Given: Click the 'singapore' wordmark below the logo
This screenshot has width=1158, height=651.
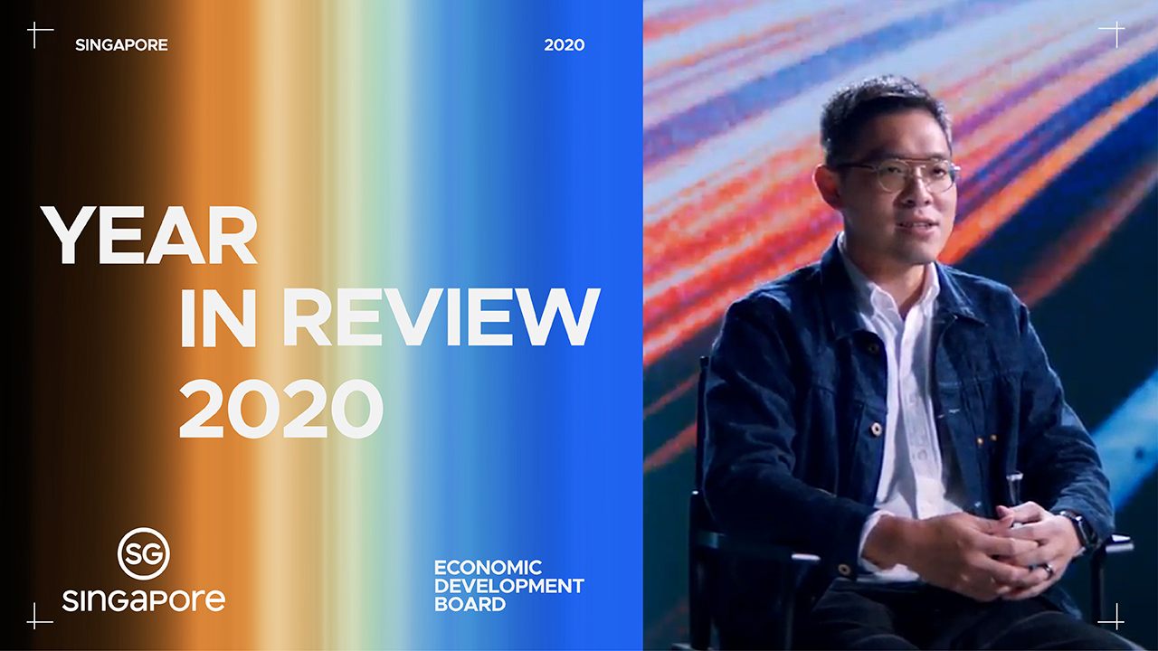Looking at the screenshot, I should pyautogui.click(x=144, y=599).
